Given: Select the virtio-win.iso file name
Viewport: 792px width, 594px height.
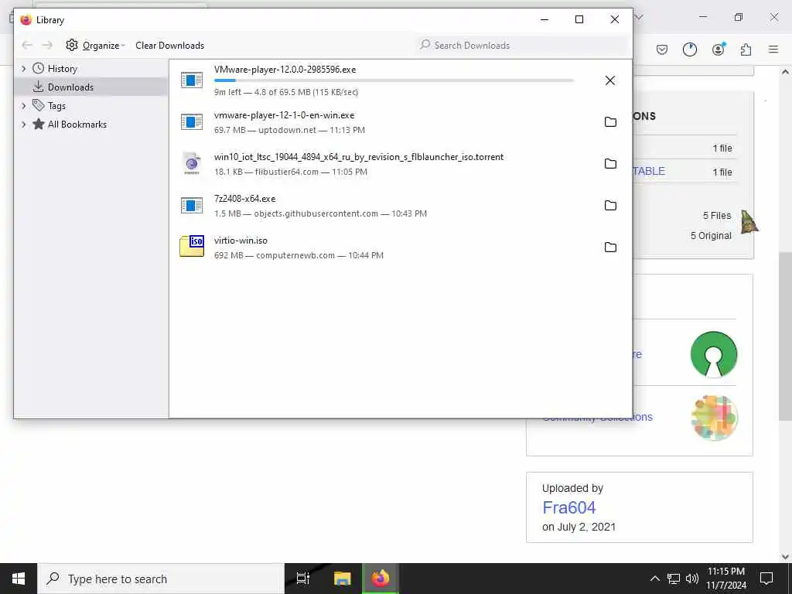Looking at the screenshot, I should tap(241, 241).
